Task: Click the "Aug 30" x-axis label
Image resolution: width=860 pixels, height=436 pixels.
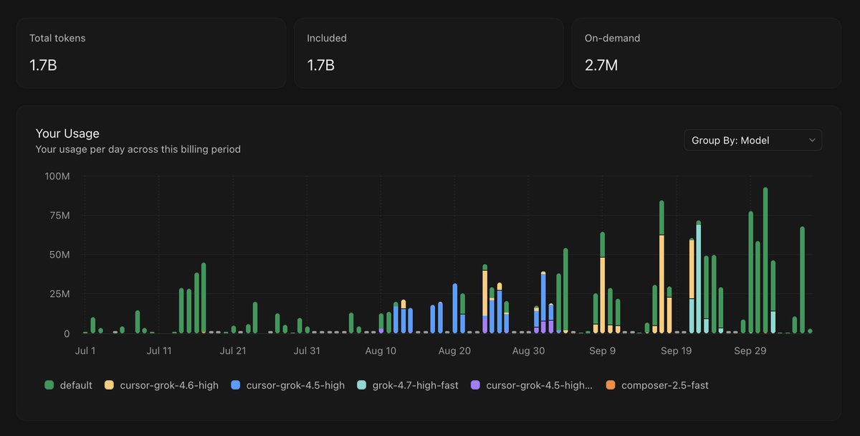Action: point(529,351)
